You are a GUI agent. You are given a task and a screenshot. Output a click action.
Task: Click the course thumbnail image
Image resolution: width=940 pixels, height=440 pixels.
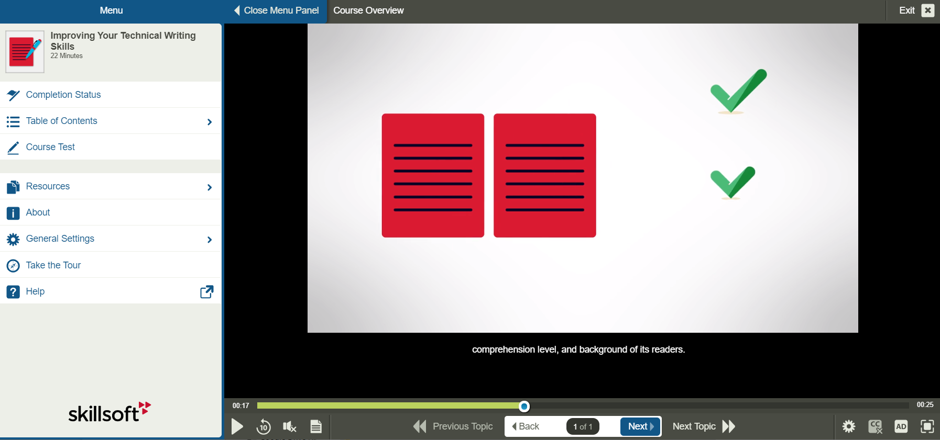[x=25, y=52]
